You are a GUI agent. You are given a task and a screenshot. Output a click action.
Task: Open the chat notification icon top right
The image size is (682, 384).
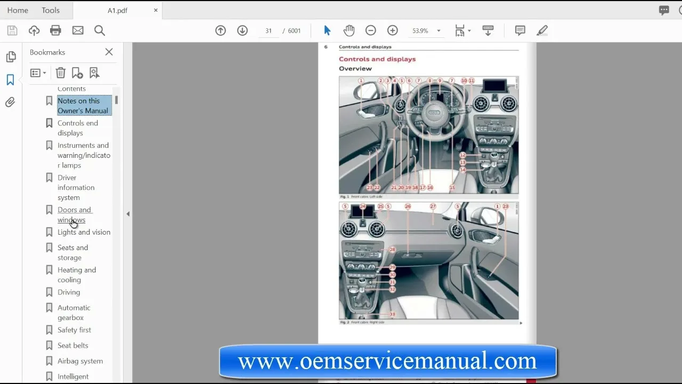point(664,10)
